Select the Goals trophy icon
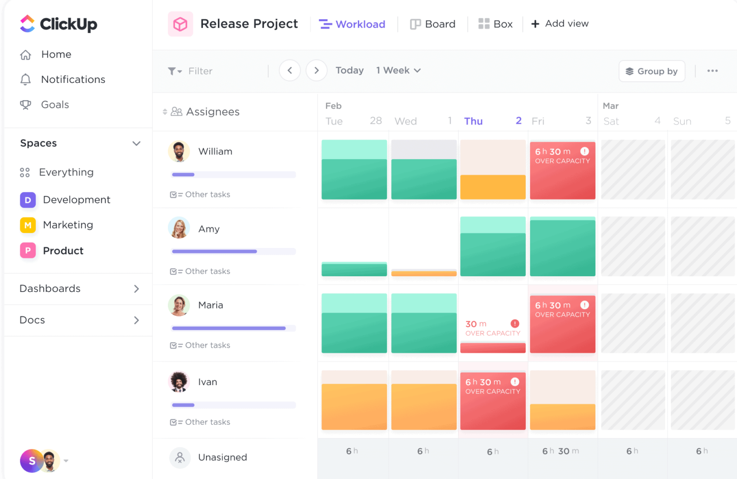The width and height of the screenshot is (737, 479). point(26,105)
